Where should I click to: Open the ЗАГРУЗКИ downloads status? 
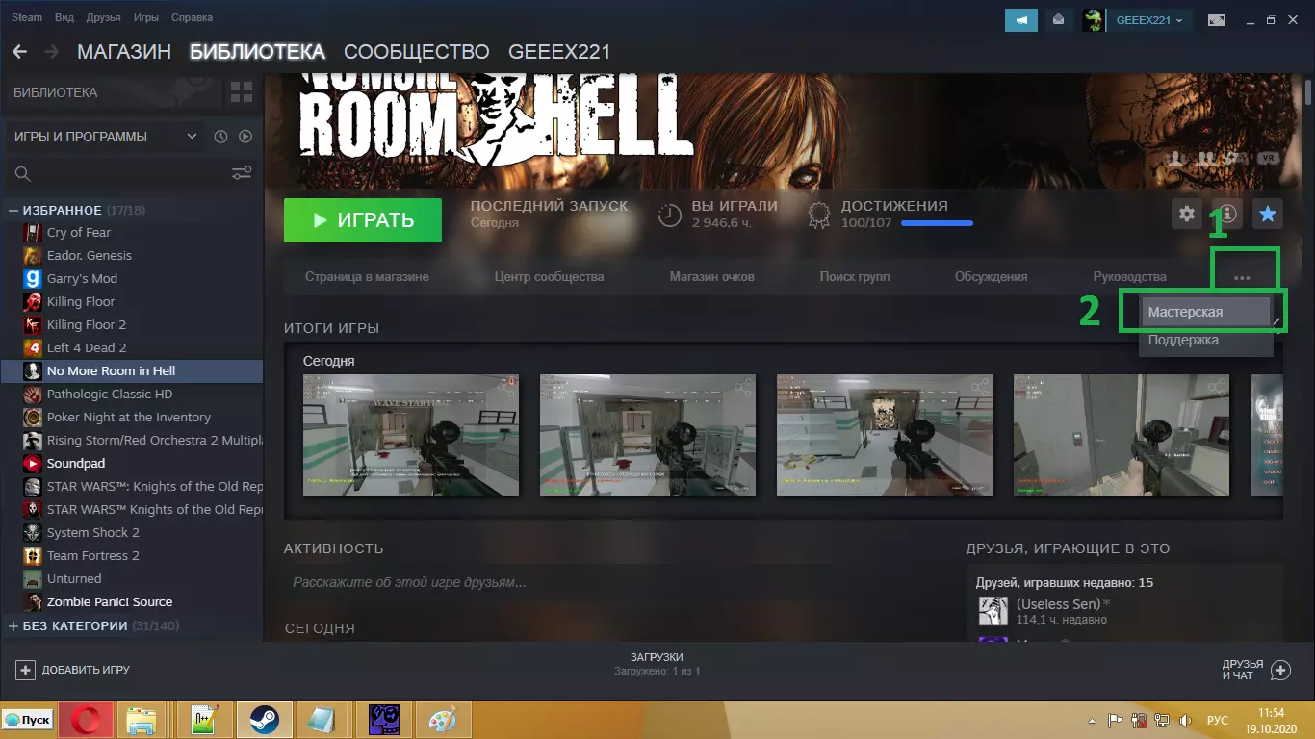pyautogui.click(x=657, y=663)
